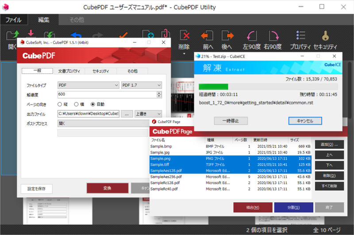Click the CubePDF Utility logo in title bar

coord(5,7)
